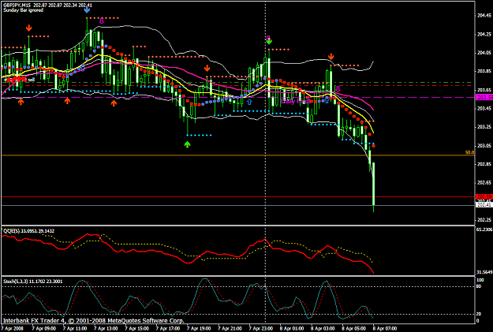Select the magenta hollow arrow near the 204.45 high
493x332 pixels.
(102, 21)
